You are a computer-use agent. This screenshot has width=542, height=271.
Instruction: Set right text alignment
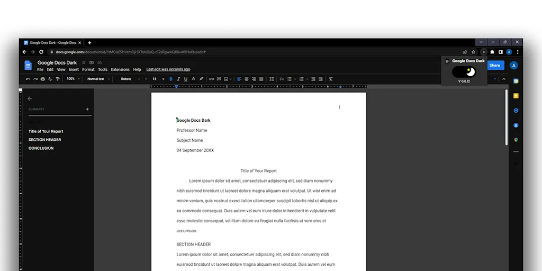point(254,79)
